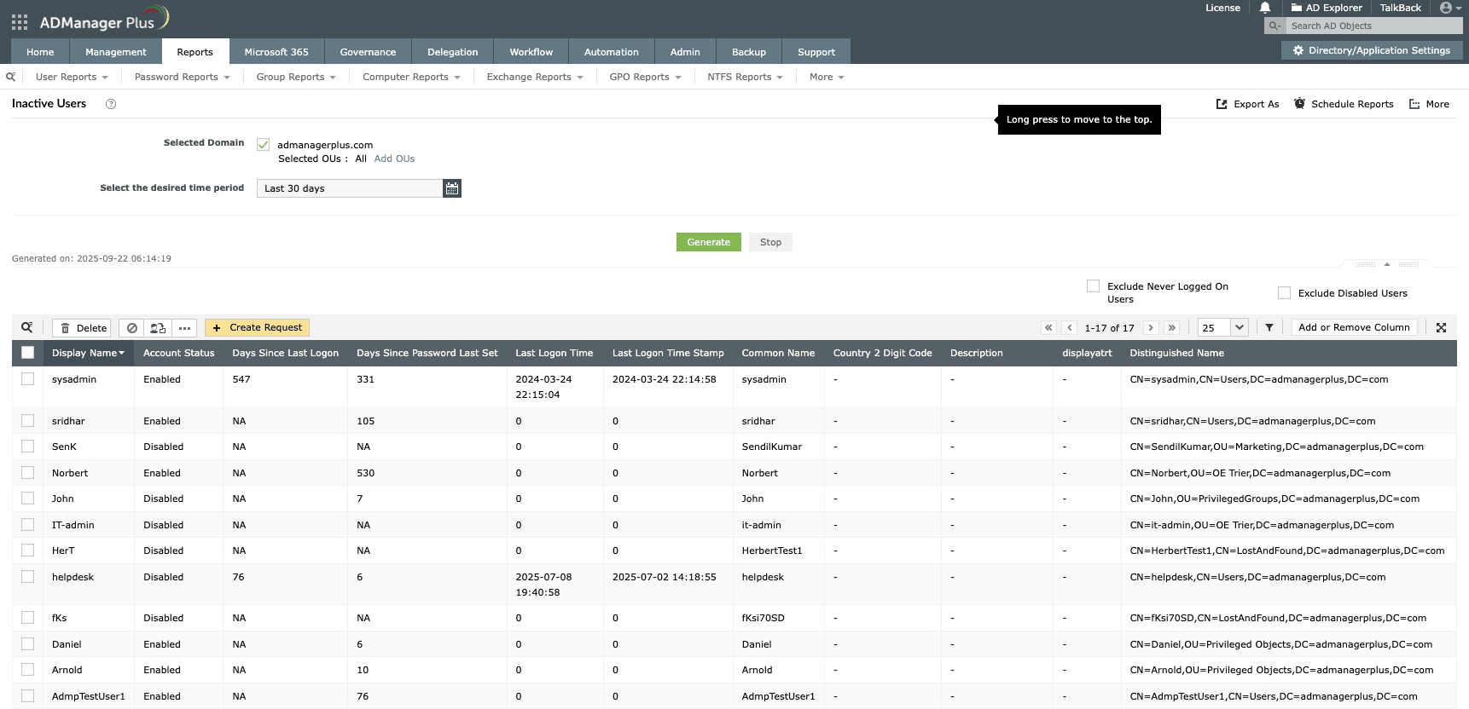Click the Stop button
Viewport: 1469px width, 709px height.
[x=770, y=242]
